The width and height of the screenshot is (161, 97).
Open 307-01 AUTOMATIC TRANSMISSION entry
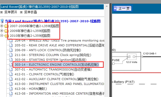(53, 69)
